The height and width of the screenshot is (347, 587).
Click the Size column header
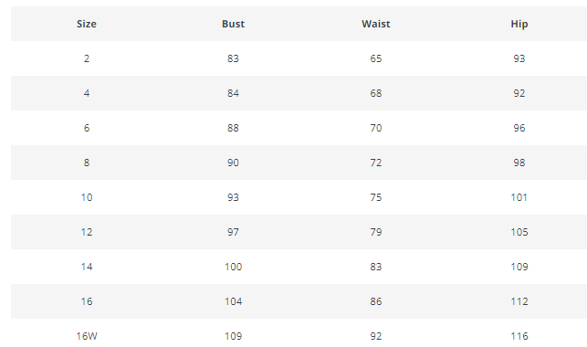pos(87,24)
